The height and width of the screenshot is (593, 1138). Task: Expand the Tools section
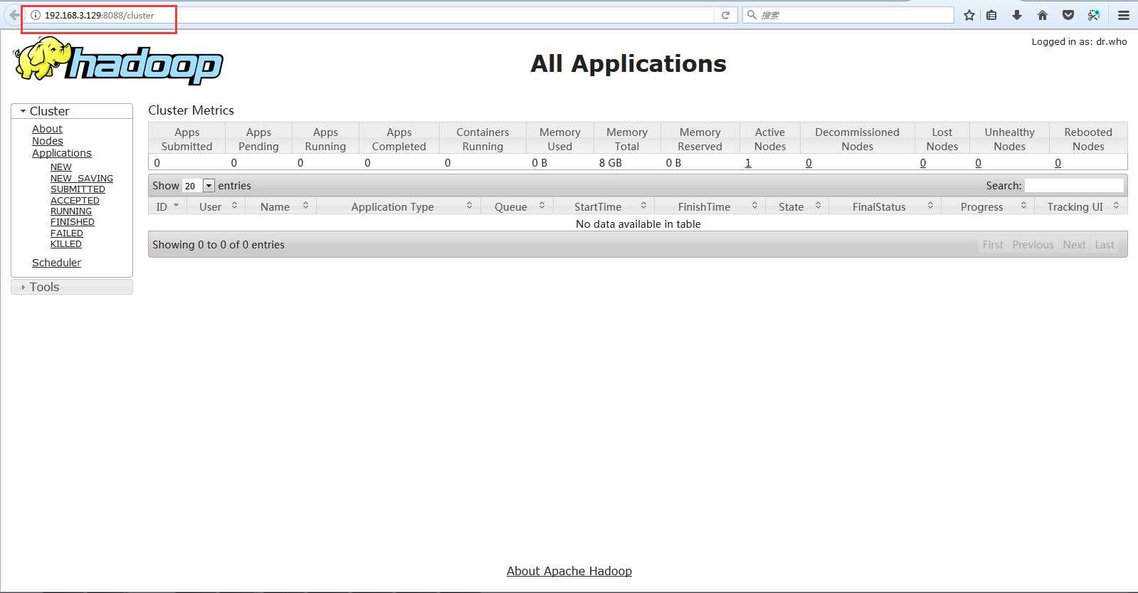[x=72, y=287]
